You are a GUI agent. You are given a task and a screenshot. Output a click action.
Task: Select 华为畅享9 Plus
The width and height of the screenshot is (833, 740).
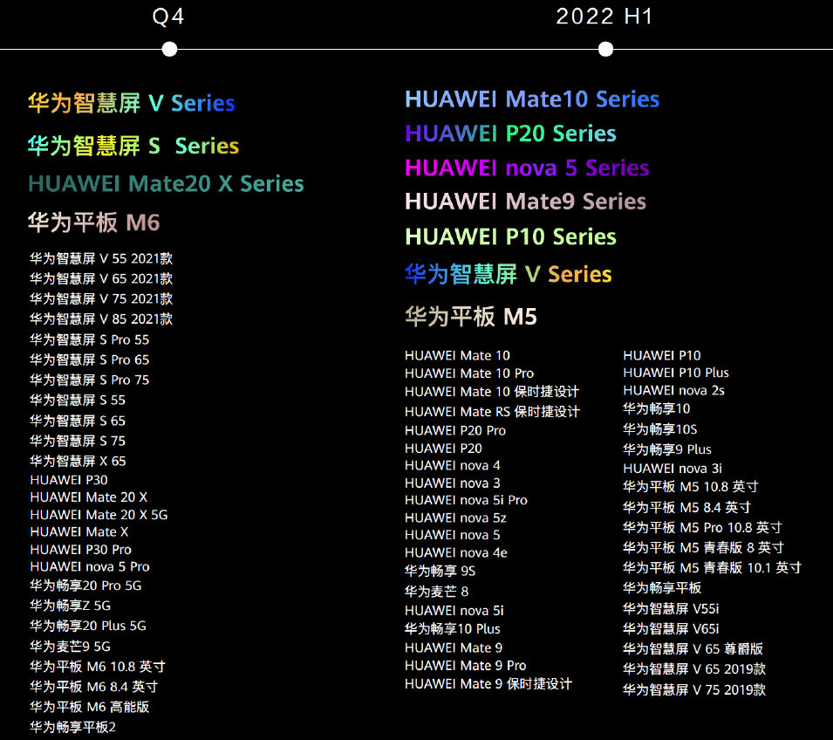point(667,449)
